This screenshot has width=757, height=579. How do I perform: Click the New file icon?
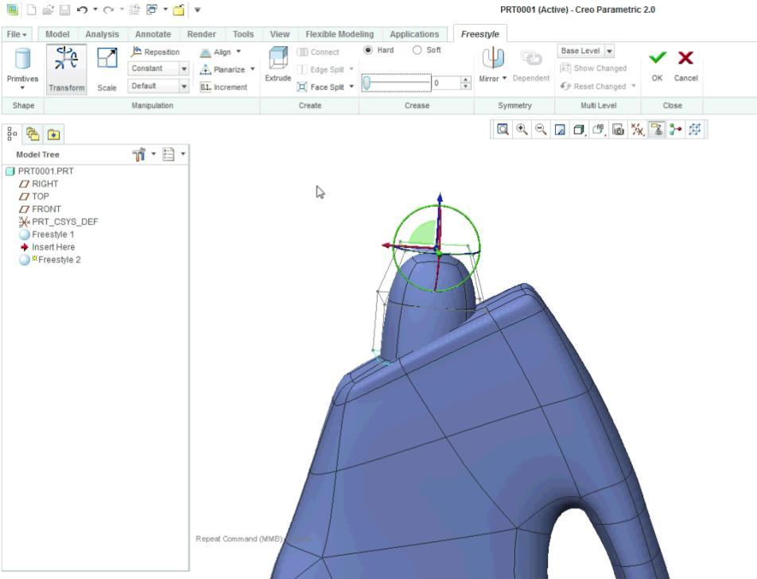31,10
